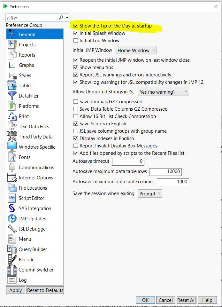The height and width of the screenshot is (307, 222).
Task: Enable Allow 16 Bit List Check Compression
Action: pyautogui.click(x=75, y=116)
